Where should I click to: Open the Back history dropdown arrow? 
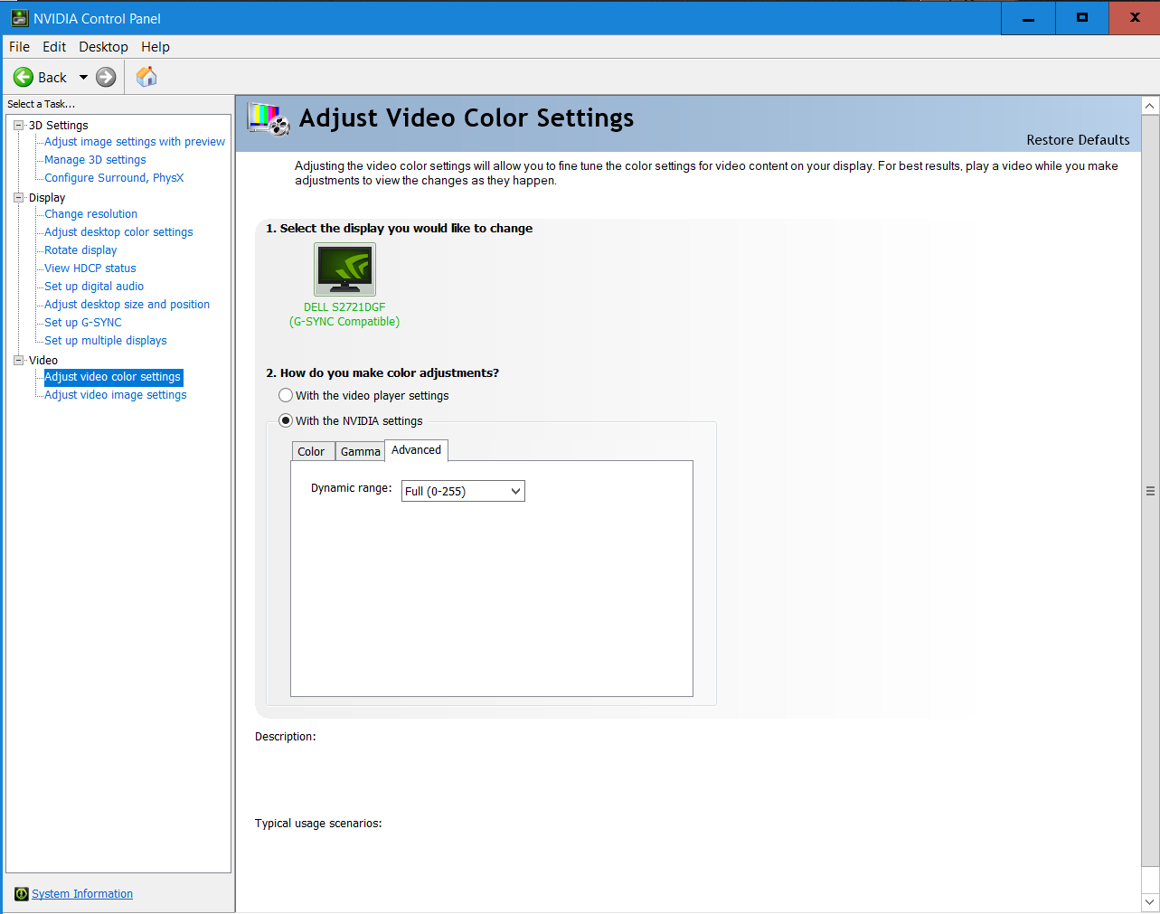coord(83,78)
